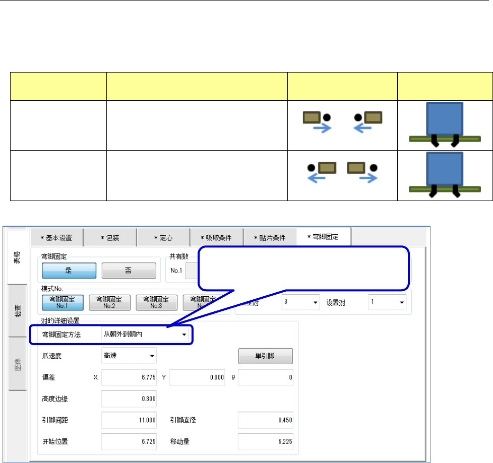Click the inward-bent leads component illustration
This screenshot has height=463, width=493.
[x=445, y=125]
